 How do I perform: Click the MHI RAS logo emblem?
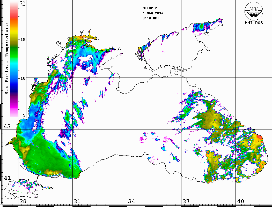[254, 11]
